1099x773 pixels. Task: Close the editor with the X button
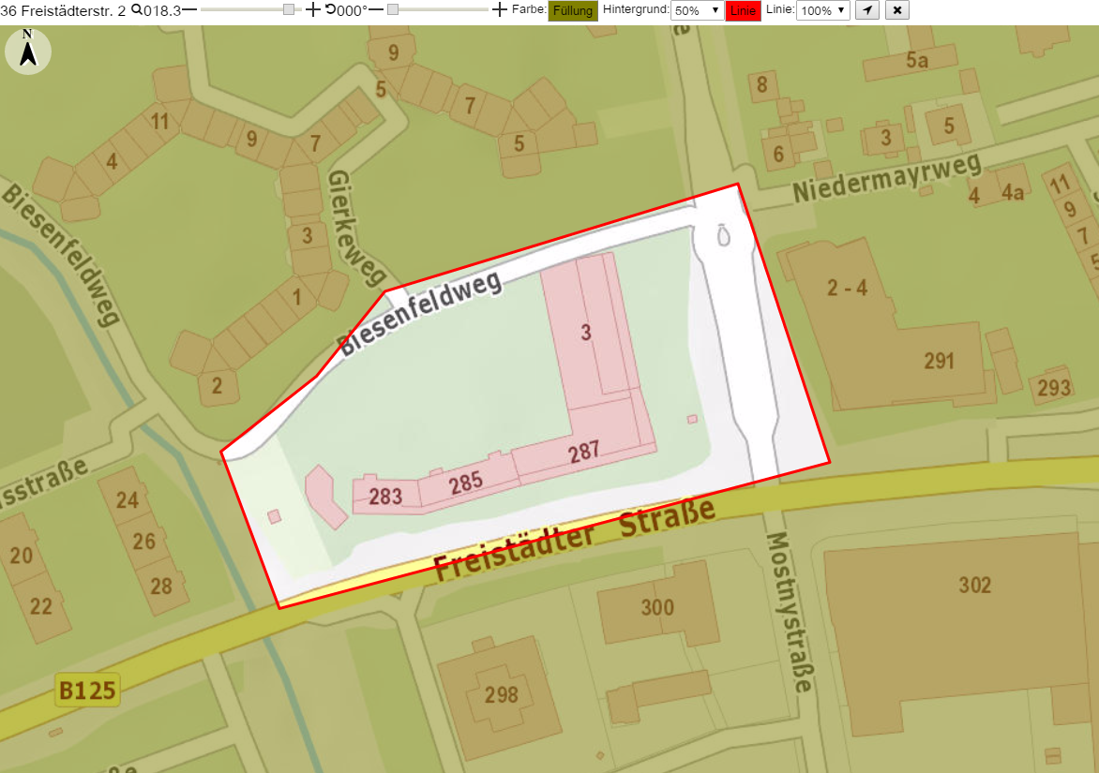pos(897,10)
